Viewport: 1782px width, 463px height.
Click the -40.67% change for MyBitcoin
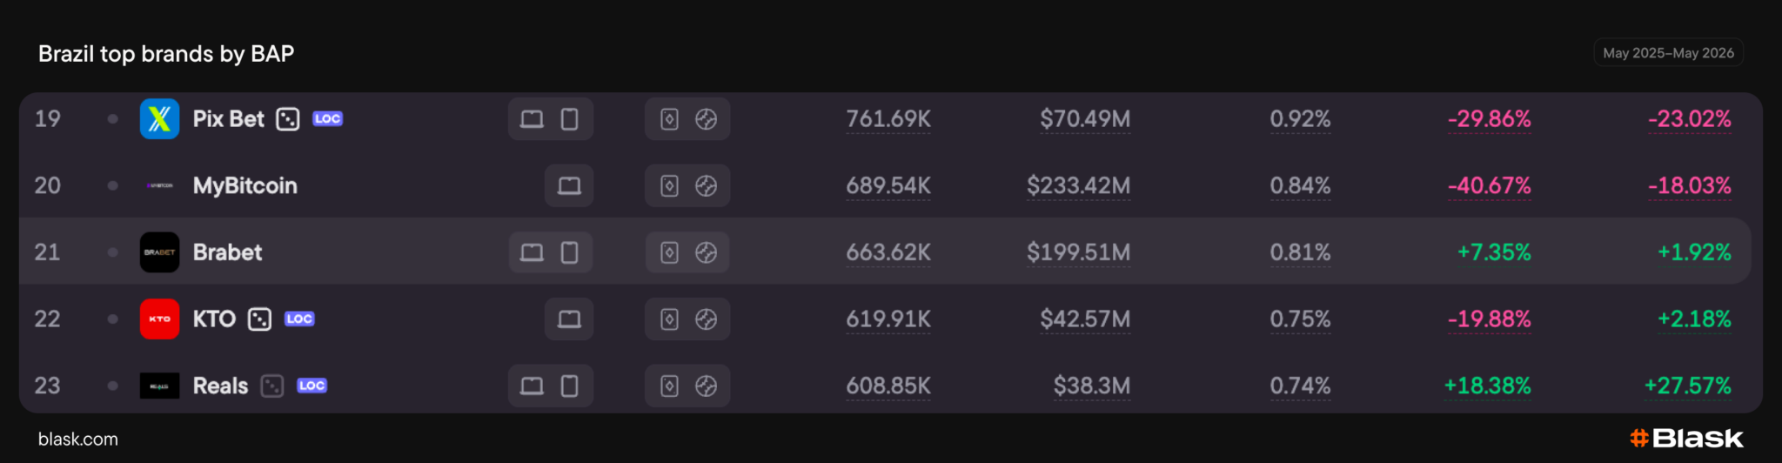1489,185
